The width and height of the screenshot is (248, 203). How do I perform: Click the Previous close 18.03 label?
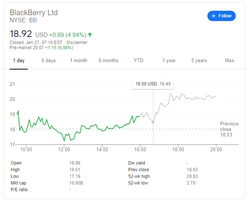229,129
